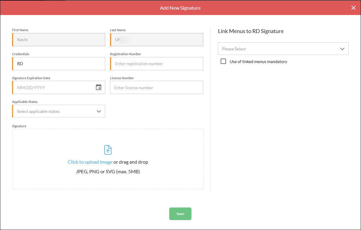Screen dimensions: 361x230
Task: Click the 'Last Name' label
Action: pyautogui.click(x=118, y=30)
